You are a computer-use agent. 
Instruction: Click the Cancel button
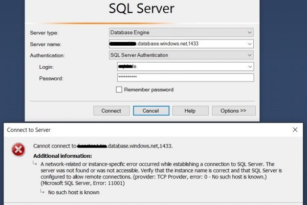(x=151, y=111)
